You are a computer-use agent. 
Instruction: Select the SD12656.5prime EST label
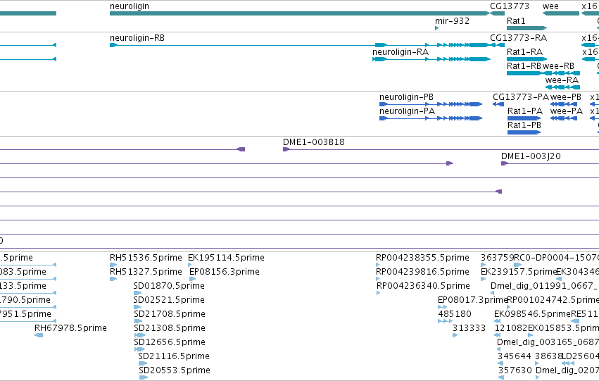click(170, 342)
